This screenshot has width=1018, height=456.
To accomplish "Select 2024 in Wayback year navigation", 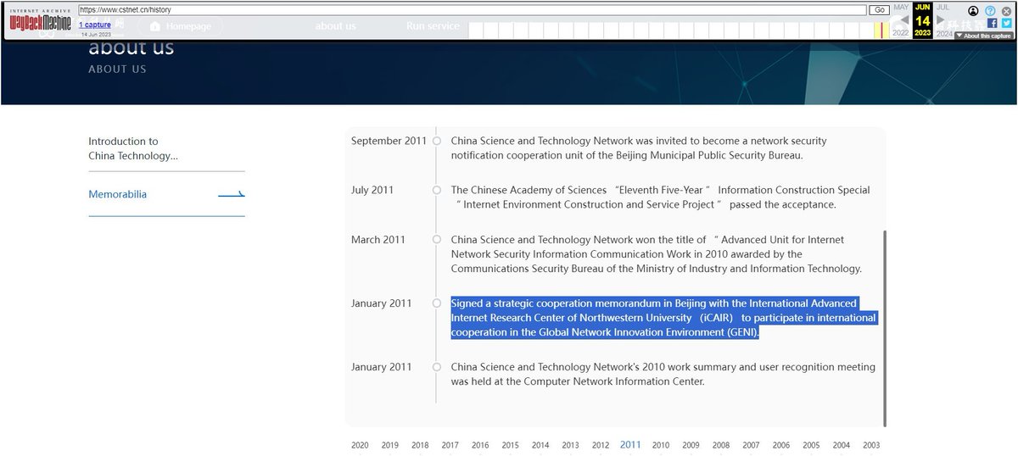I will [x=943, y=33].
